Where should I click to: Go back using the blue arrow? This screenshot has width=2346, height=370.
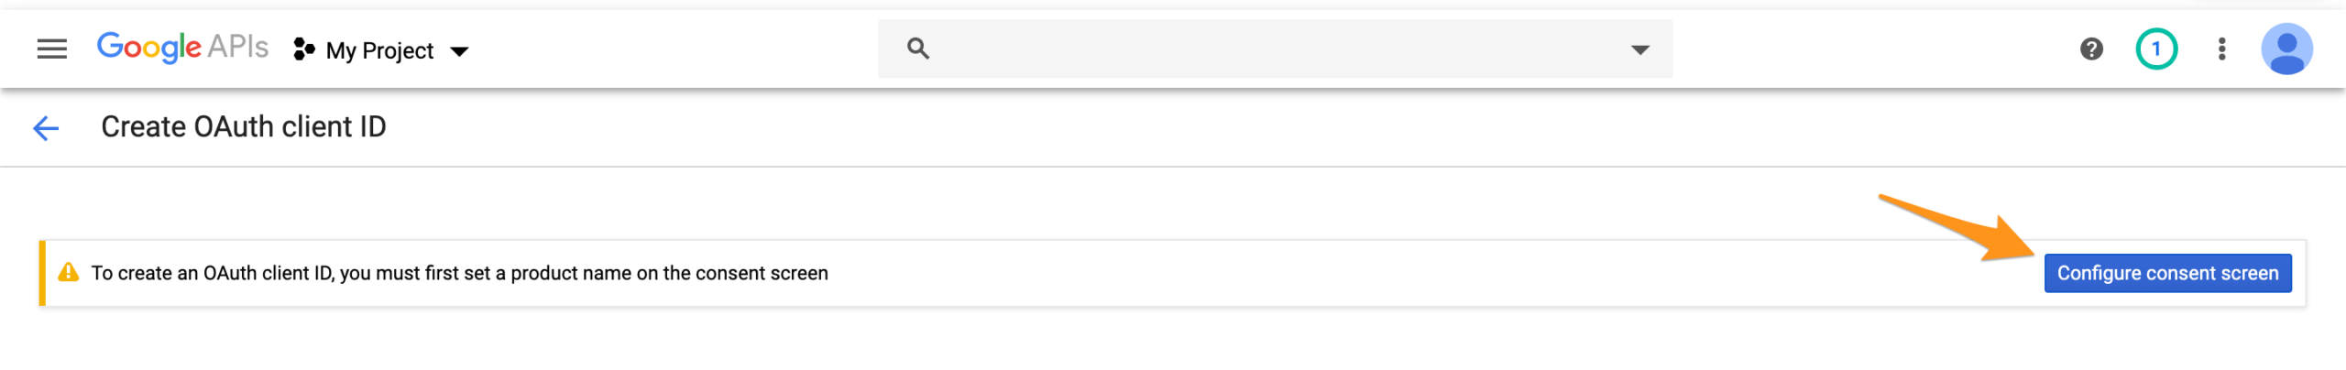[46, 128]
